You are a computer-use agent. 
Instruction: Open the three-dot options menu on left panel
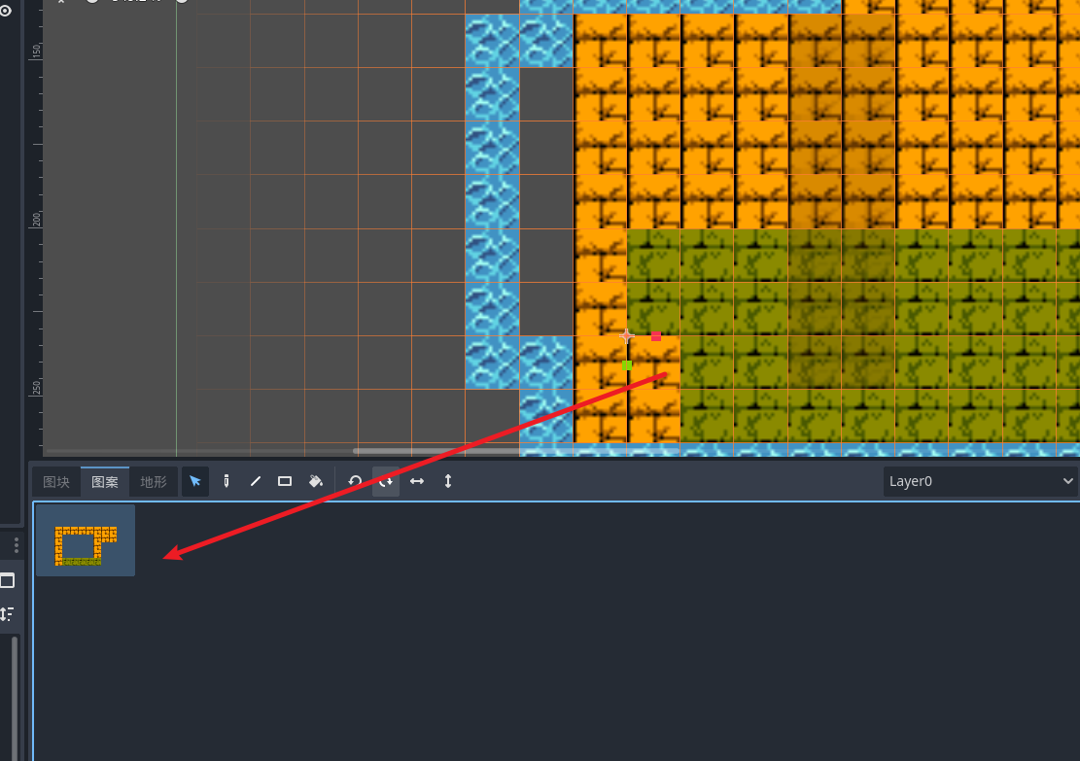[x=16, y=545]
